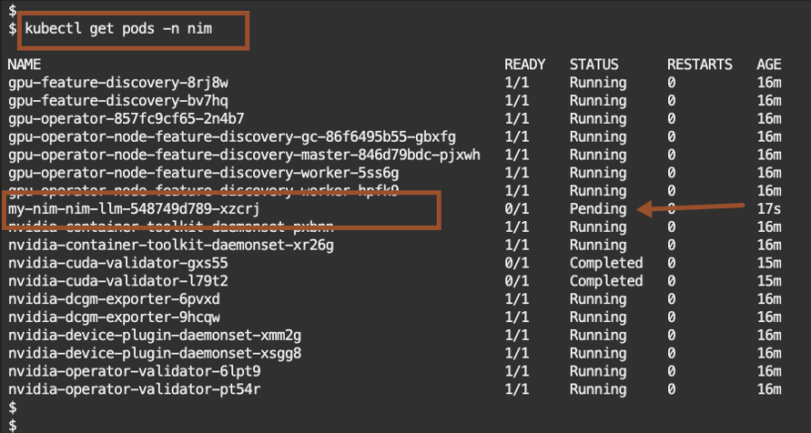Click the AGE column header
Screen dimensions: 811x433
pos(768,65)
